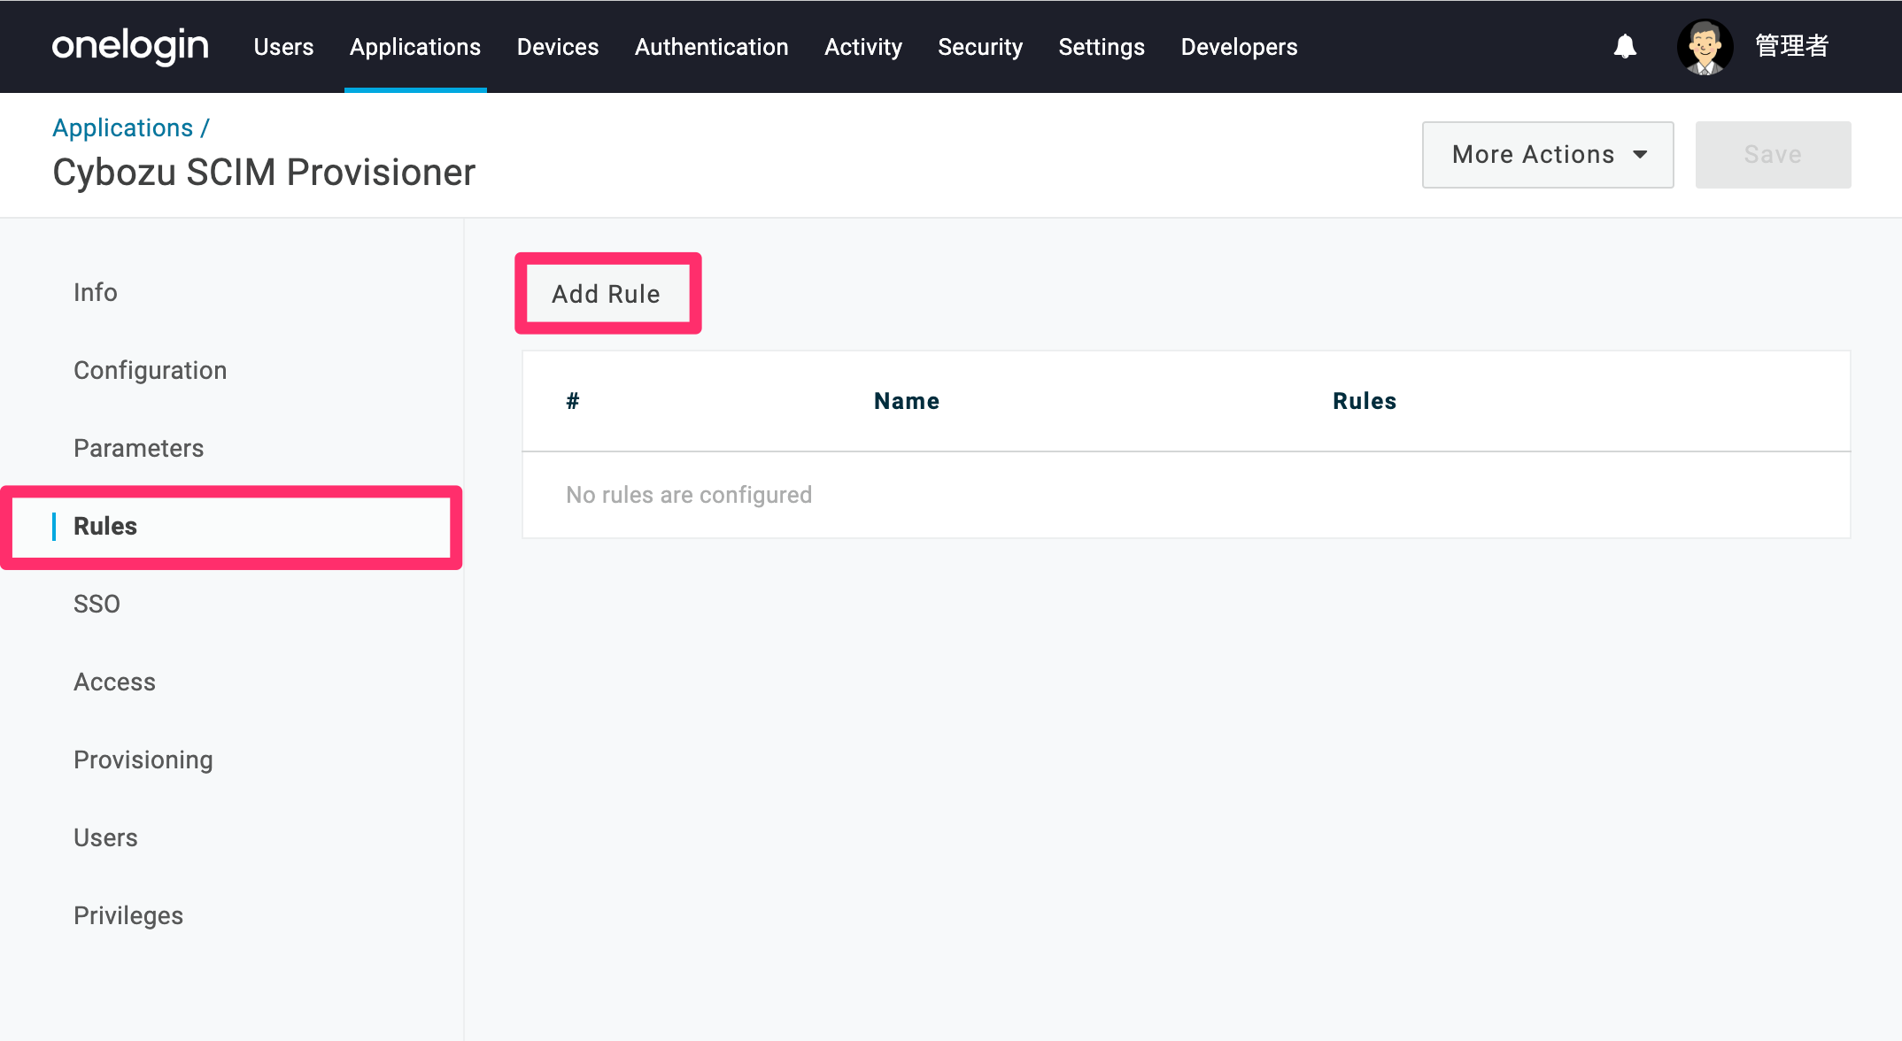Open the Activity menu
Image resolution: width=1902 pixels, height=1041 pixels.
click(x=863, y=47)
